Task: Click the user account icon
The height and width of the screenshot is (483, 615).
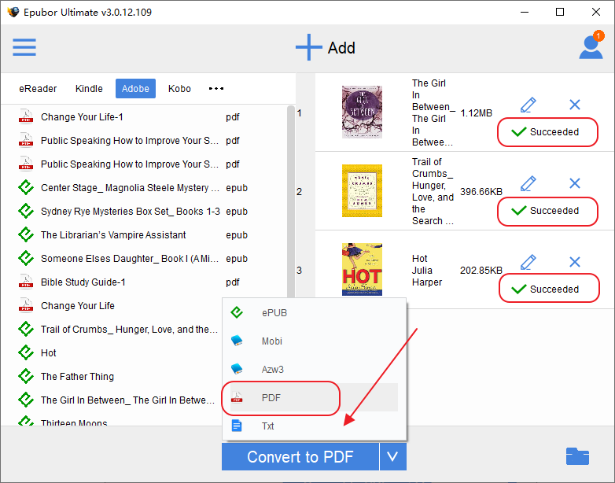Action: [591, 47]
